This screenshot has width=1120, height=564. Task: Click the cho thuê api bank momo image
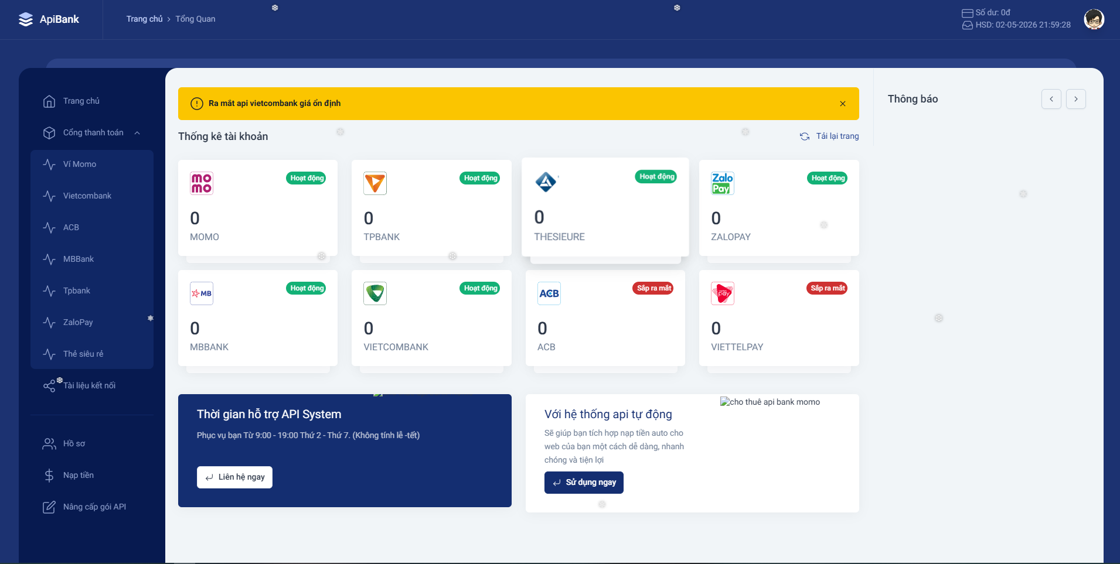[x=770, y=402]
